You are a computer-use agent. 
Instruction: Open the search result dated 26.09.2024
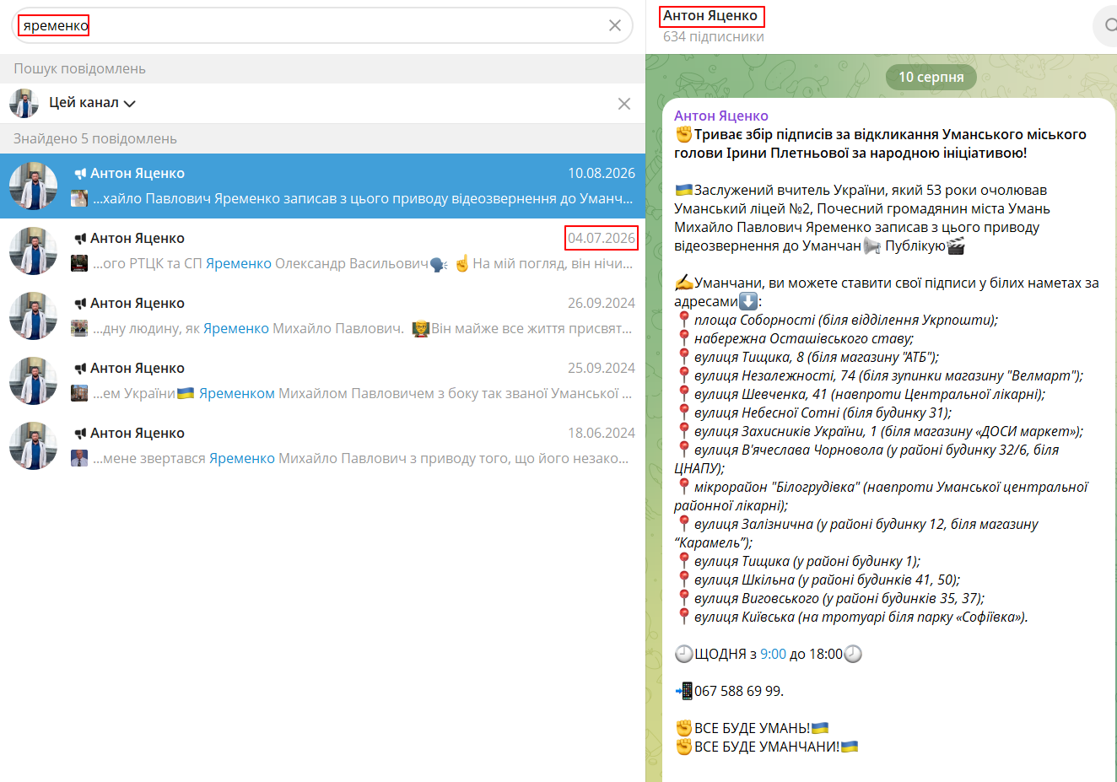[322, 315]
